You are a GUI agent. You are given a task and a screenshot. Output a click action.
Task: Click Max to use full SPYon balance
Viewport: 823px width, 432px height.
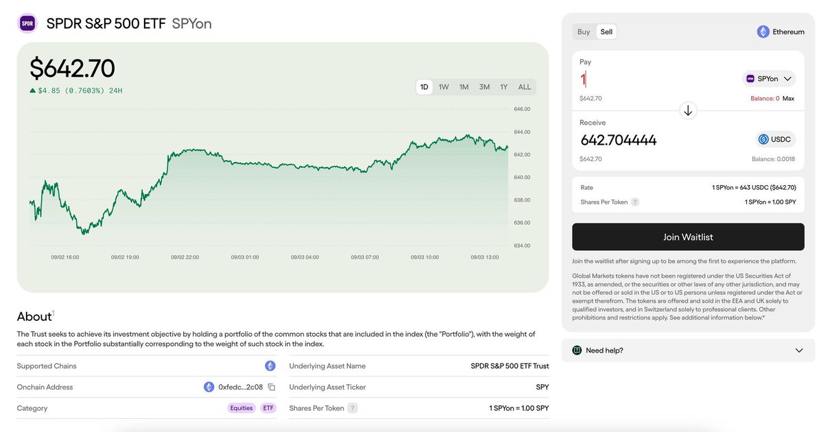[788, 97]
